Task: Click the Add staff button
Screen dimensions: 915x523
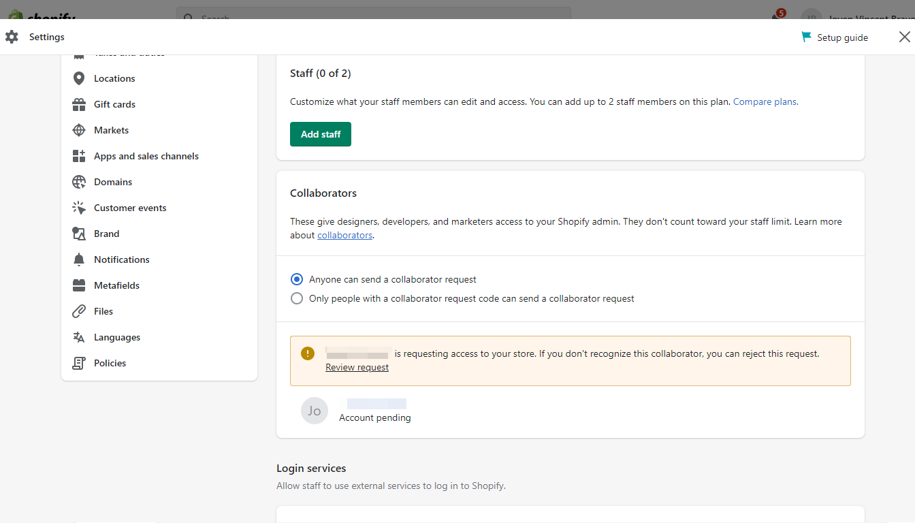Action: 320,134
